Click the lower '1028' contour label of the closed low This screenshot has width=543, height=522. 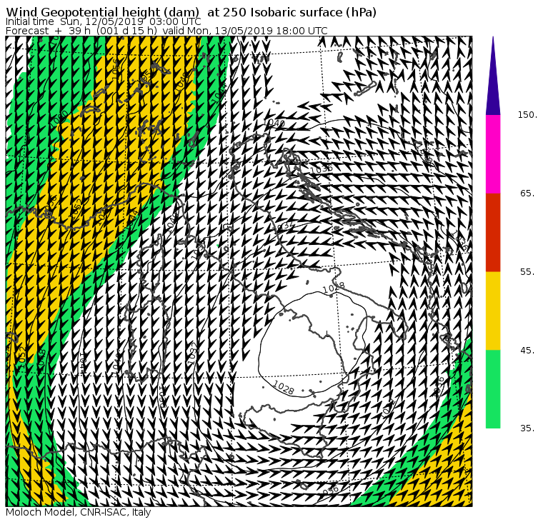click(x=284, y=388)
